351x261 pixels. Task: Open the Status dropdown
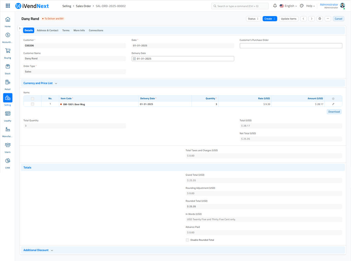(x=253, y=19)
